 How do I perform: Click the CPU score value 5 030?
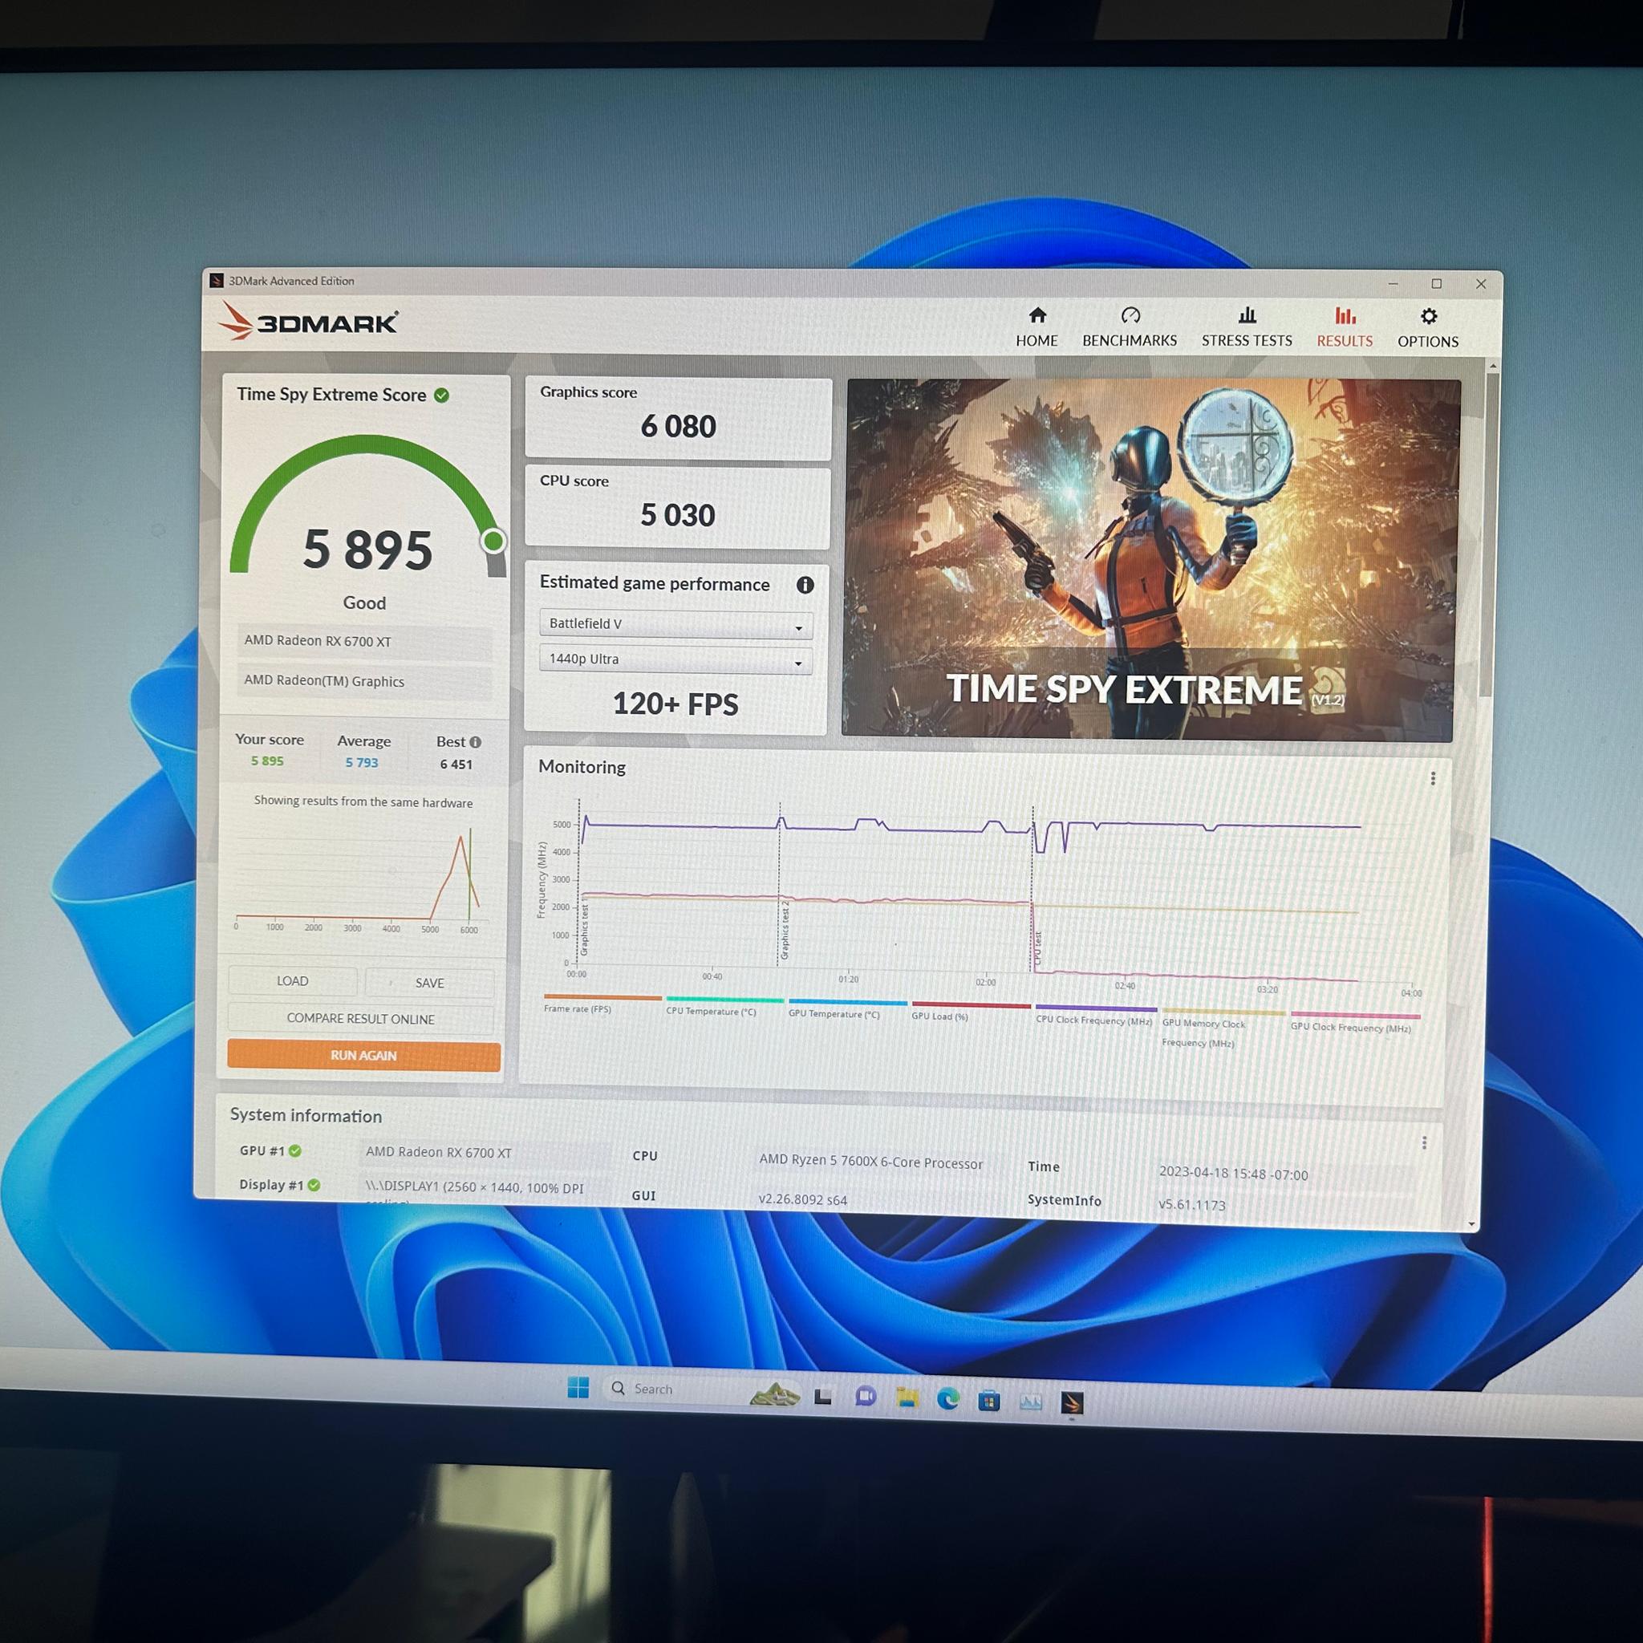(x=677, y=514)
